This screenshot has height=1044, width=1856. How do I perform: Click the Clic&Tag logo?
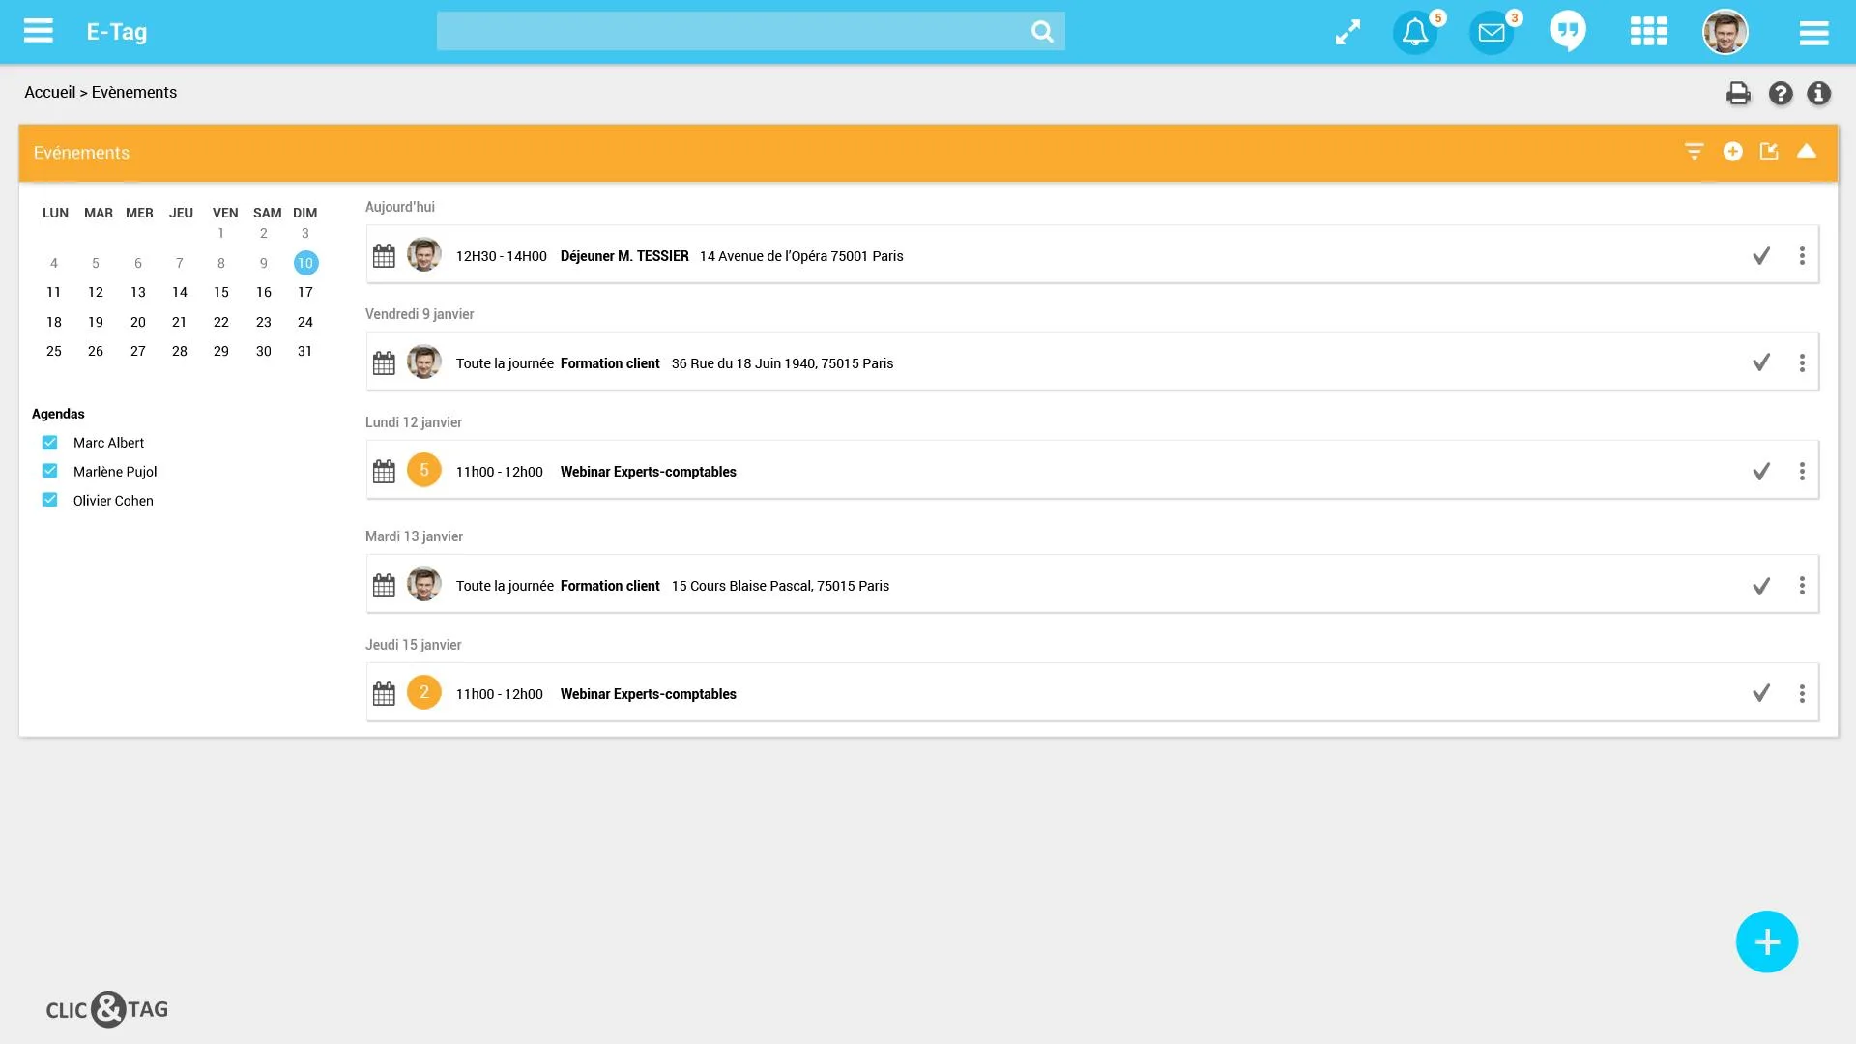pyautogui.click(x=107, y=1009)
